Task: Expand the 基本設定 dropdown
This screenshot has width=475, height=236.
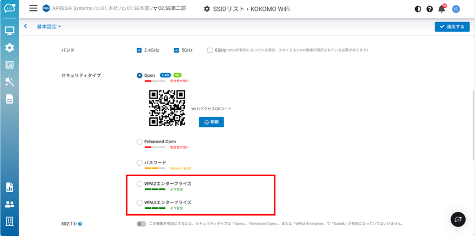Action: point(49,27)
